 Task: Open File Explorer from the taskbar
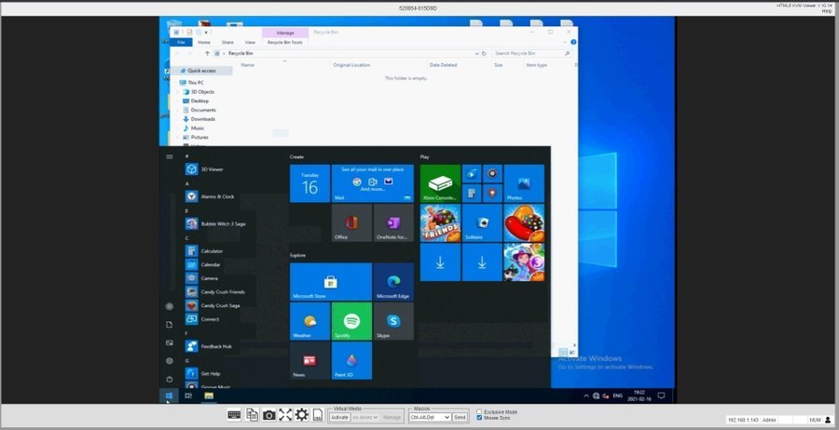click(x=209, y=396)
